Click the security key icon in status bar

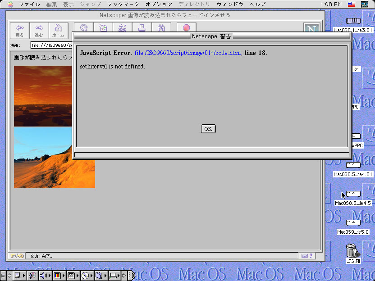[x=17, y=256]
